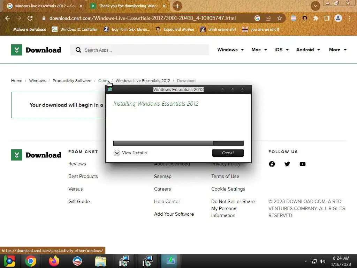Image resolution: width=357 pixels, height=268 pixels.
Task: Click the taskbar clock and date
Action: click(341, 261)
